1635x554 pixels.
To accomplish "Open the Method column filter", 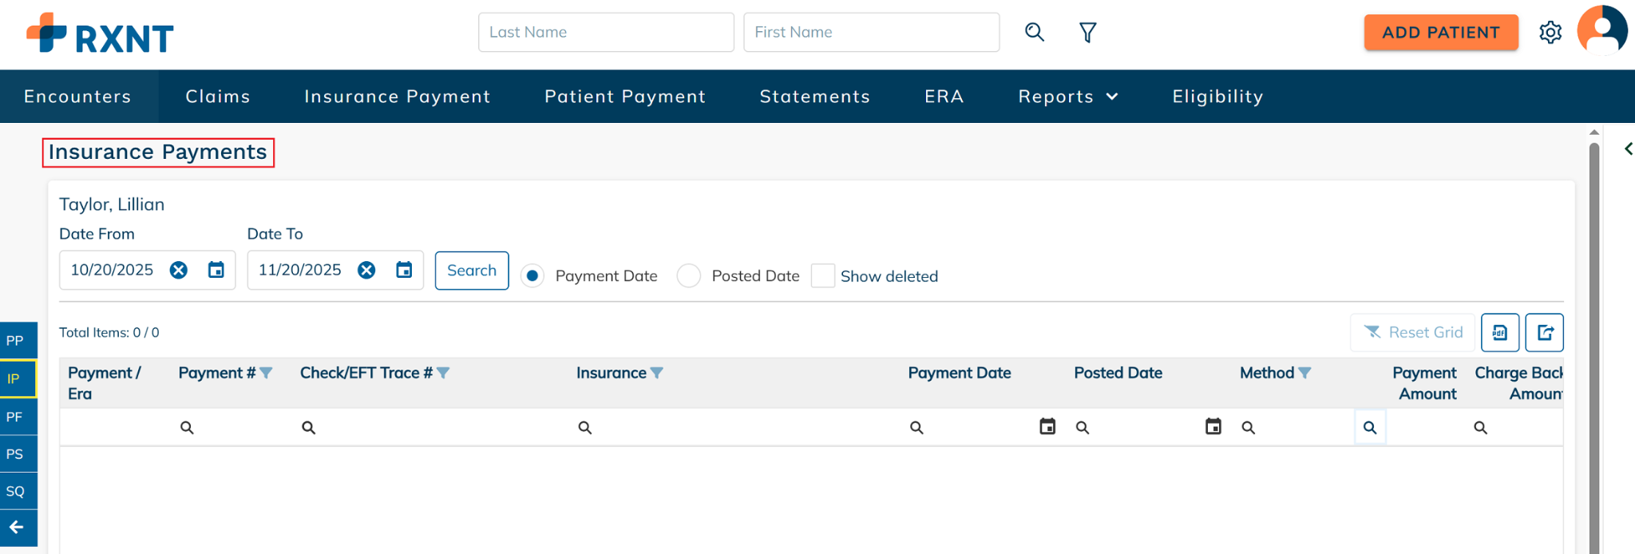I will [x=1305, y=373].
